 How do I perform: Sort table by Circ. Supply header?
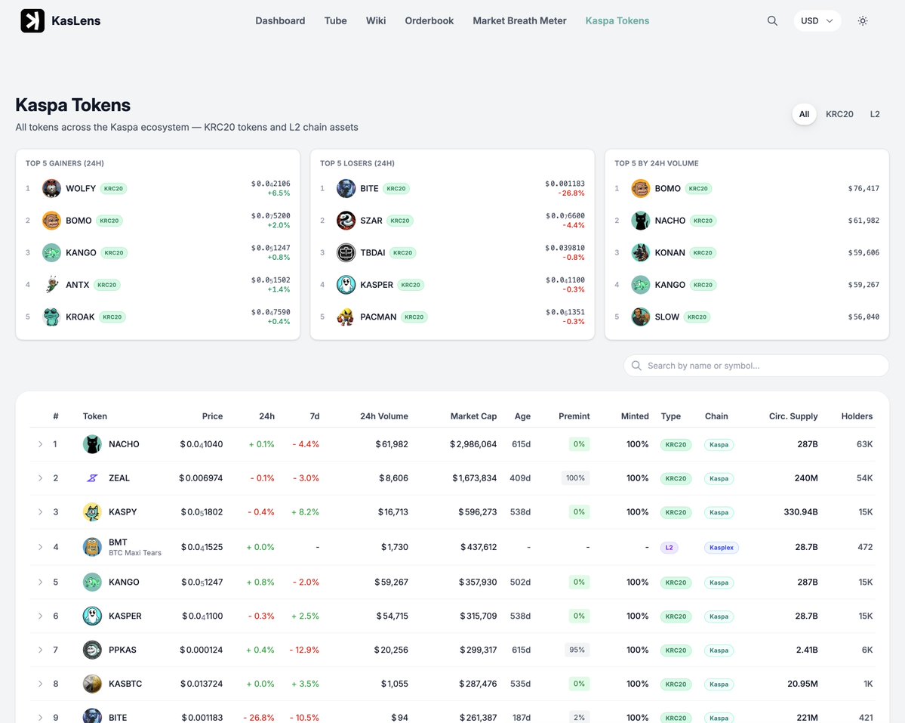pos(793,416)
